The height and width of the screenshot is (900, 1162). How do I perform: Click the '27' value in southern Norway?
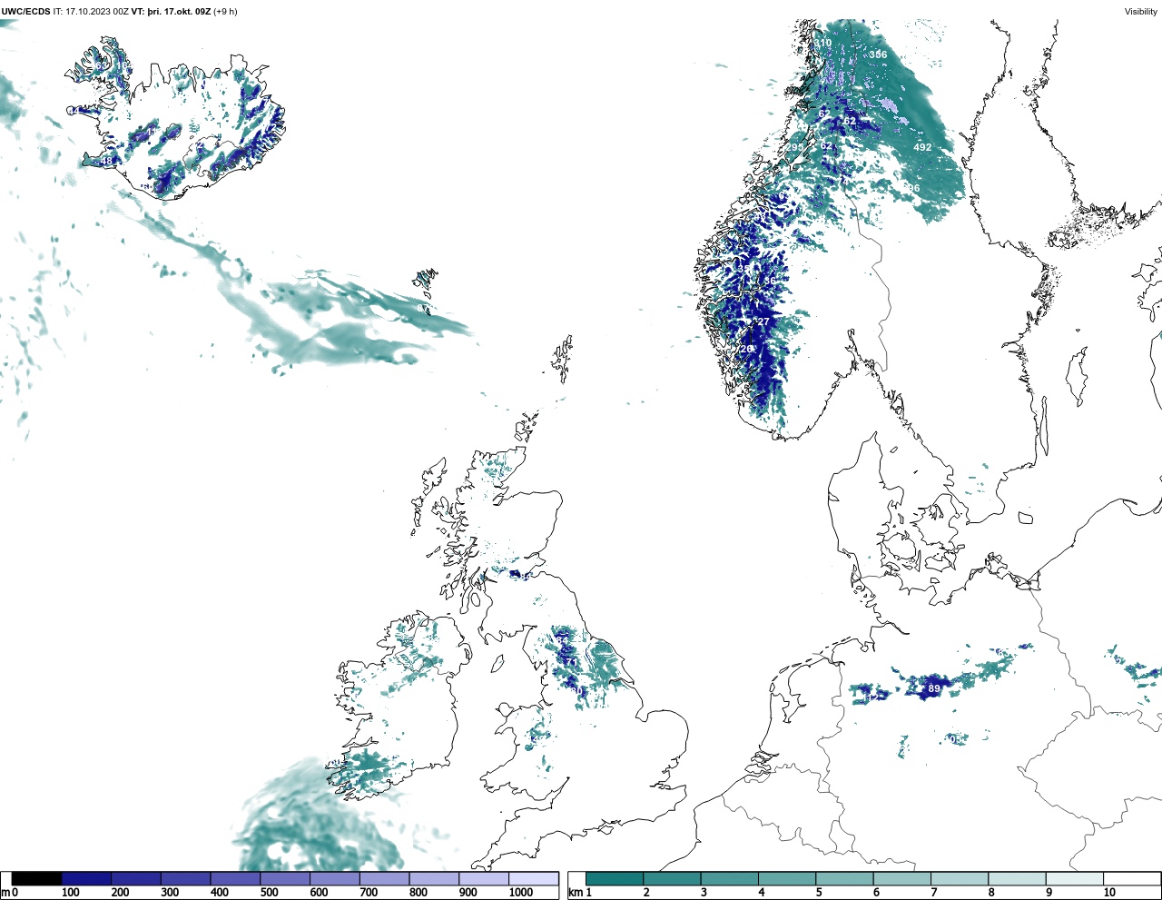click(x=763, y=321)
